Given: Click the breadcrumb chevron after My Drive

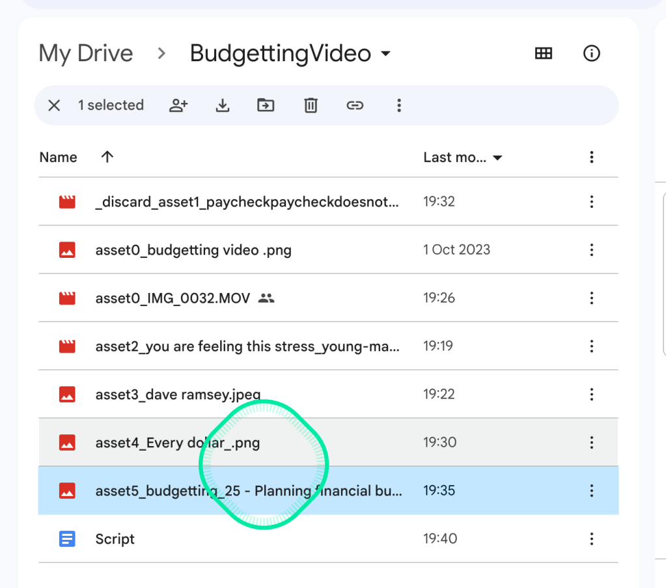Looking at the screenshot, I should click(161, 53).
